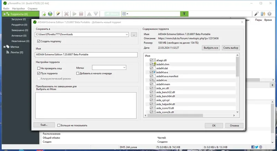
Task: Click the Deselect All button
Action: click(231, 48)
